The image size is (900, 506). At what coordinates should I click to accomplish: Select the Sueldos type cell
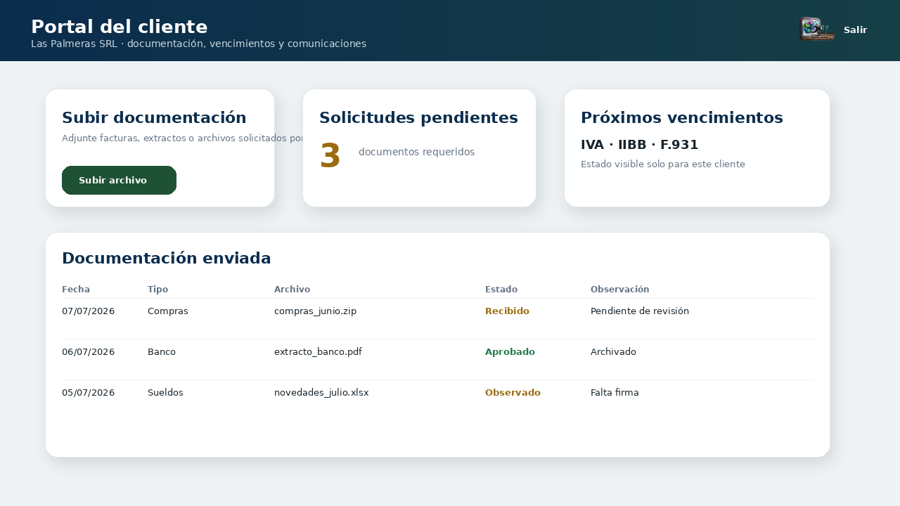tap(165, 393)
